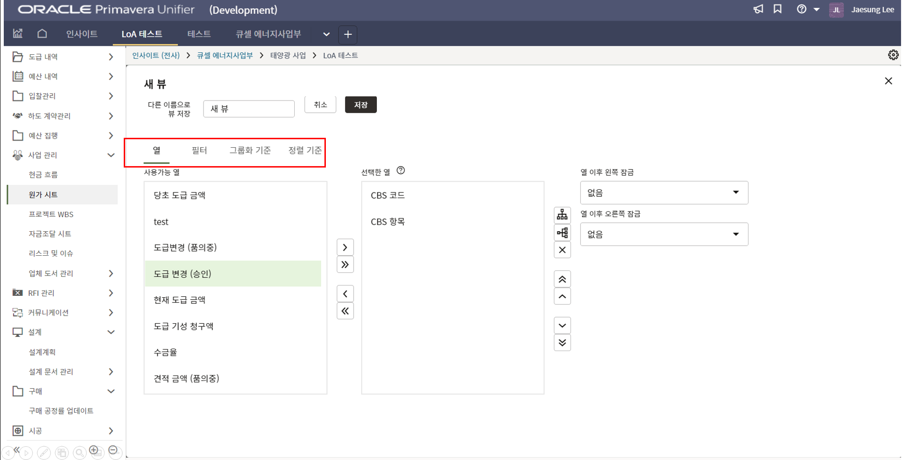Screen dimensions: 902x460
Task: Collapse the 사업 관리 sidebar section
Action: pyautogui.click(x=111, y=155)
